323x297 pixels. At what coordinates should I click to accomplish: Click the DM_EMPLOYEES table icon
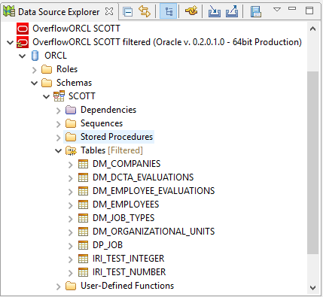tap(83, 205)
